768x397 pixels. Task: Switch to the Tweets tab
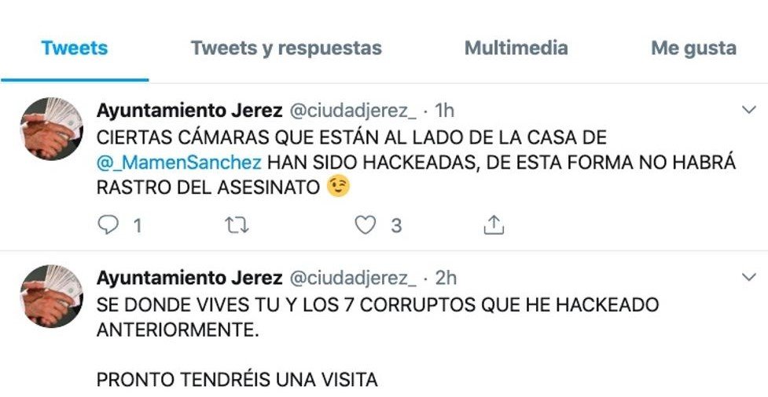pyautogui.click(x=75, y=48)
